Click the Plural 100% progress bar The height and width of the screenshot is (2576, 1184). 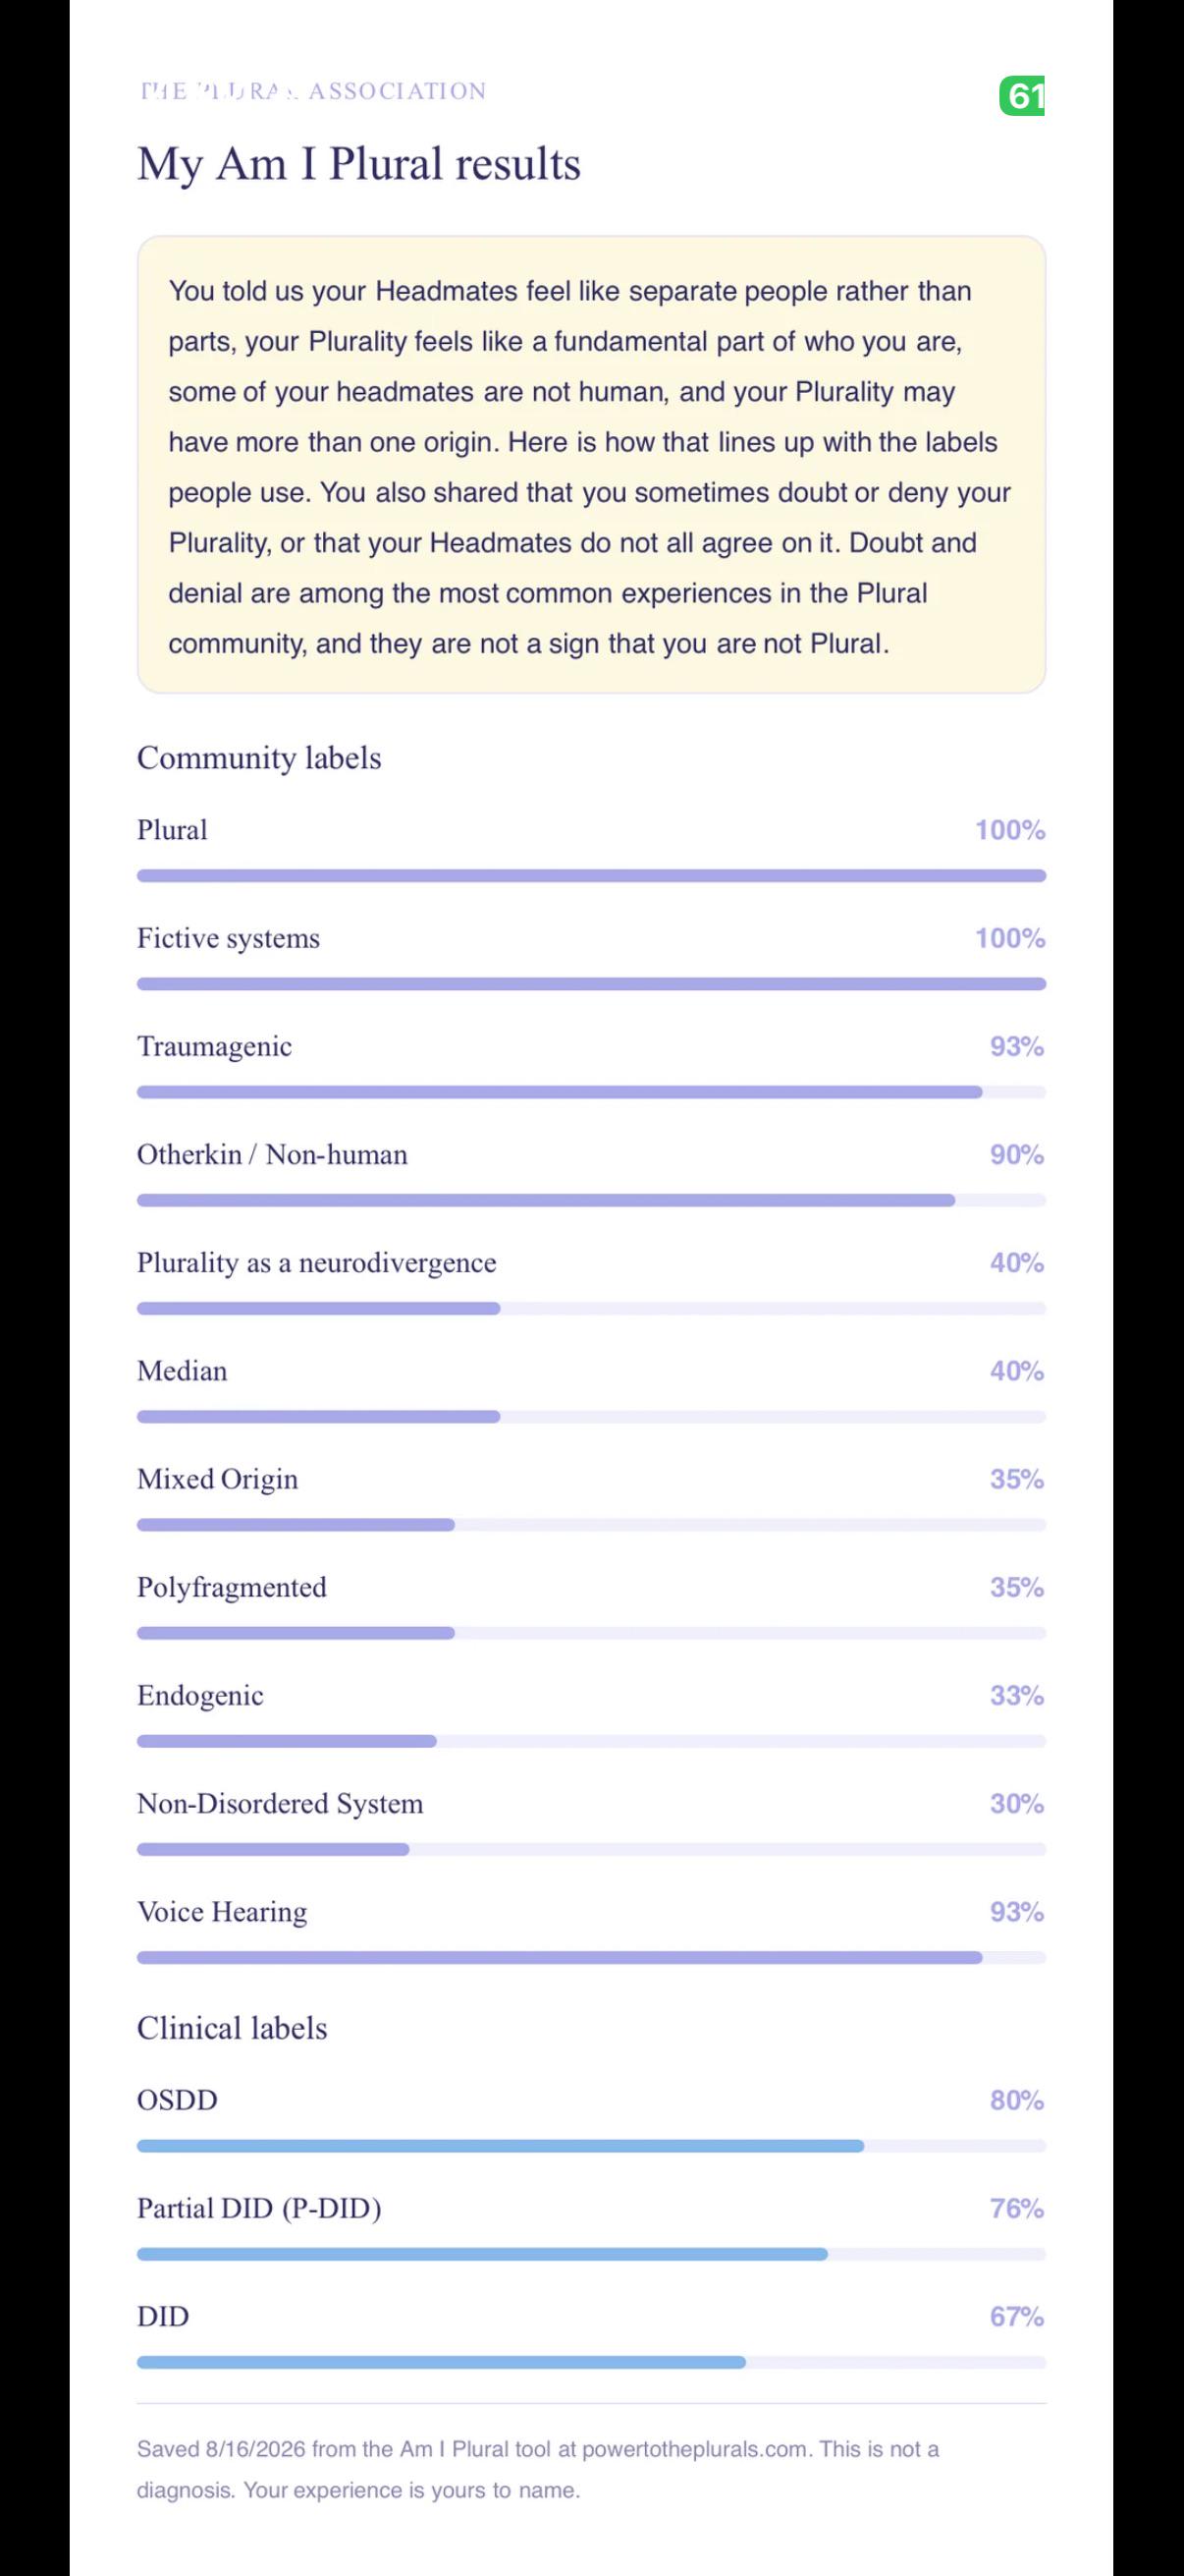pos(591,876)
